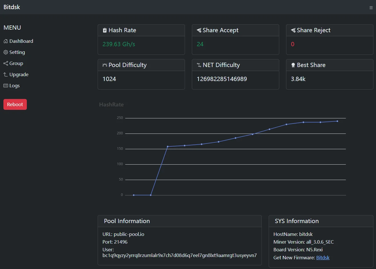
Task: Follow the Bitdsk firmware link
Action: click(x=323, y=258)
